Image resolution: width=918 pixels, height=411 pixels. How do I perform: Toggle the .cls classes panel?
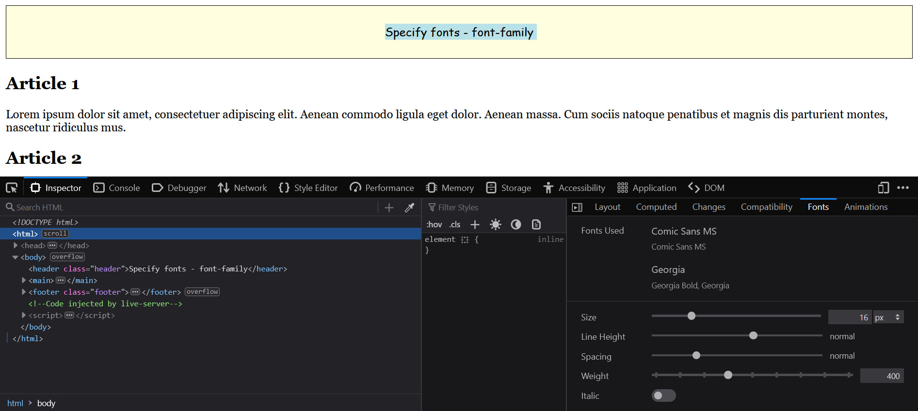(x=454, y=224)
